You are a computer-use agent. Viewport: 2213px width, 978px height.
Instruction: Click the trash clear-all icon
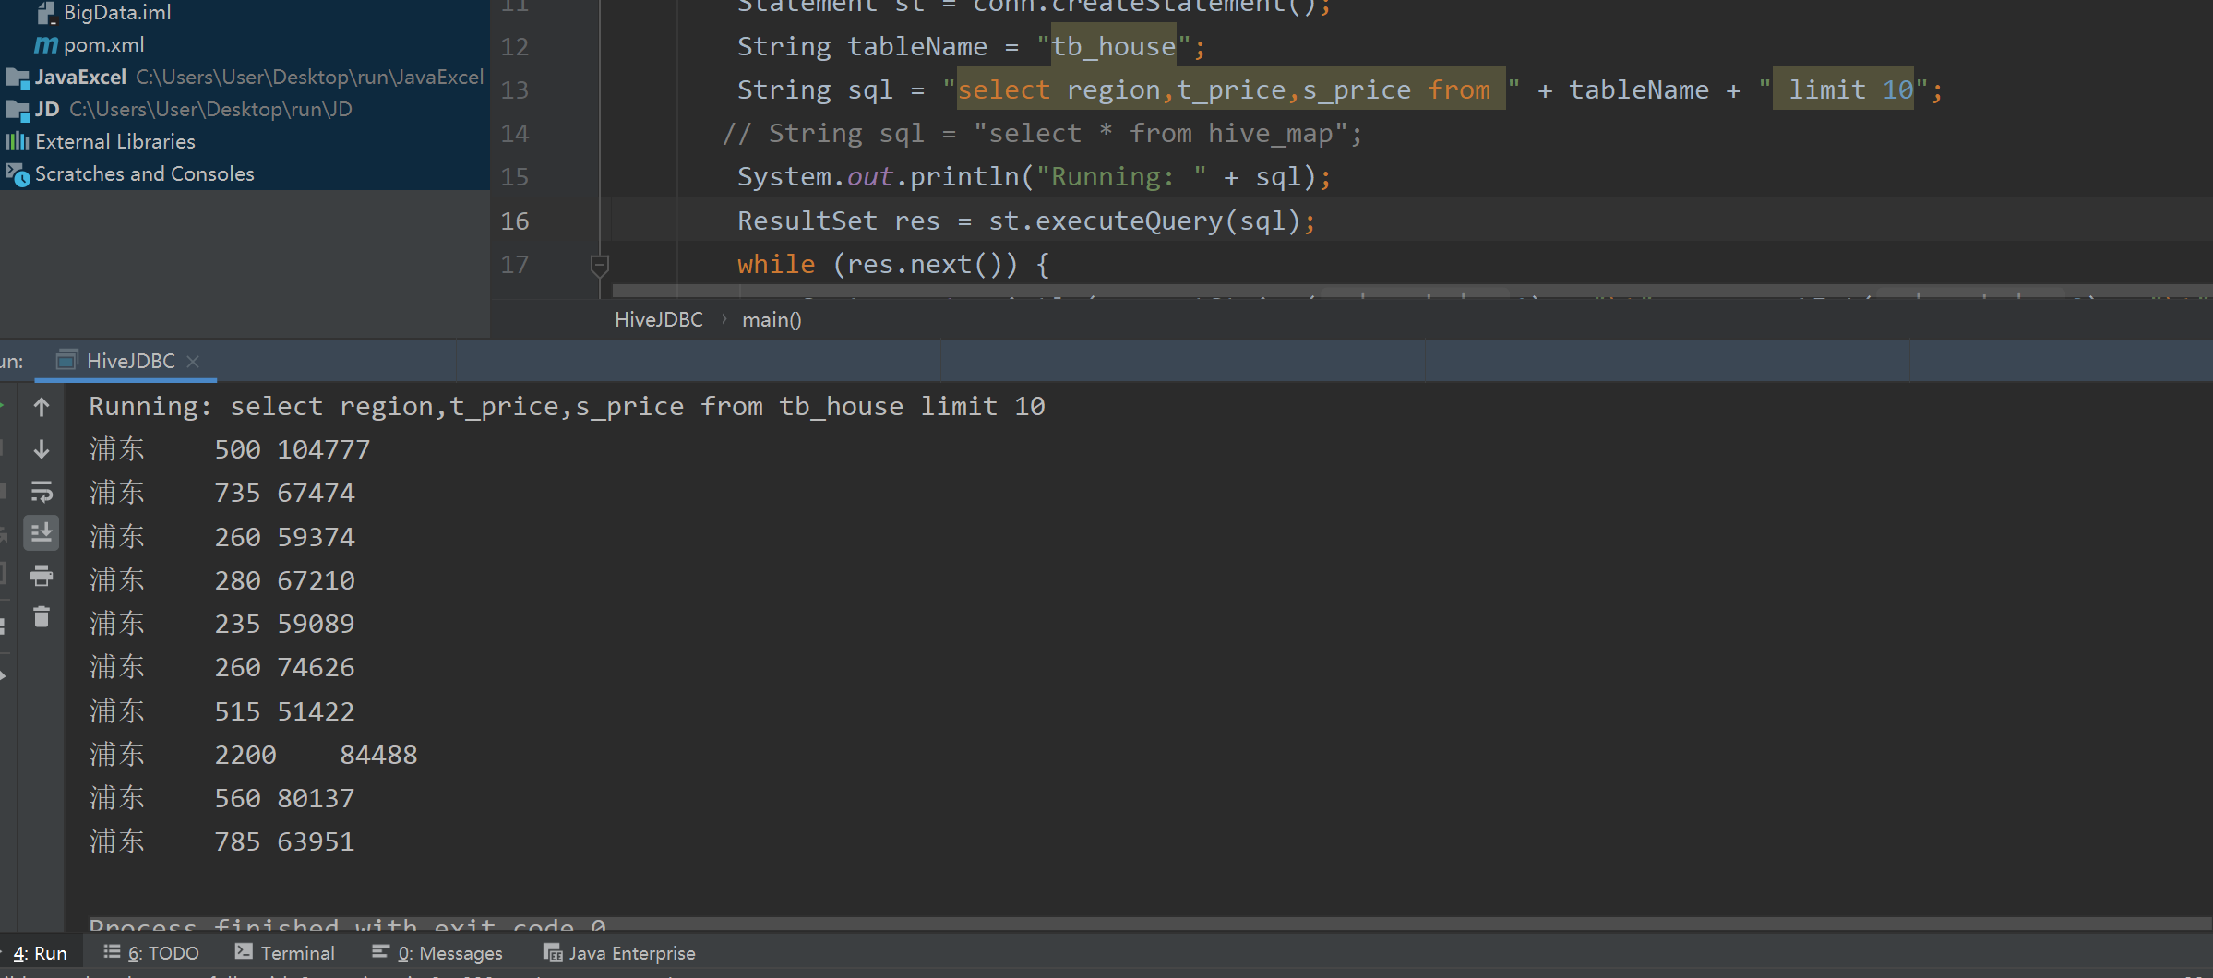coord(42,616)
